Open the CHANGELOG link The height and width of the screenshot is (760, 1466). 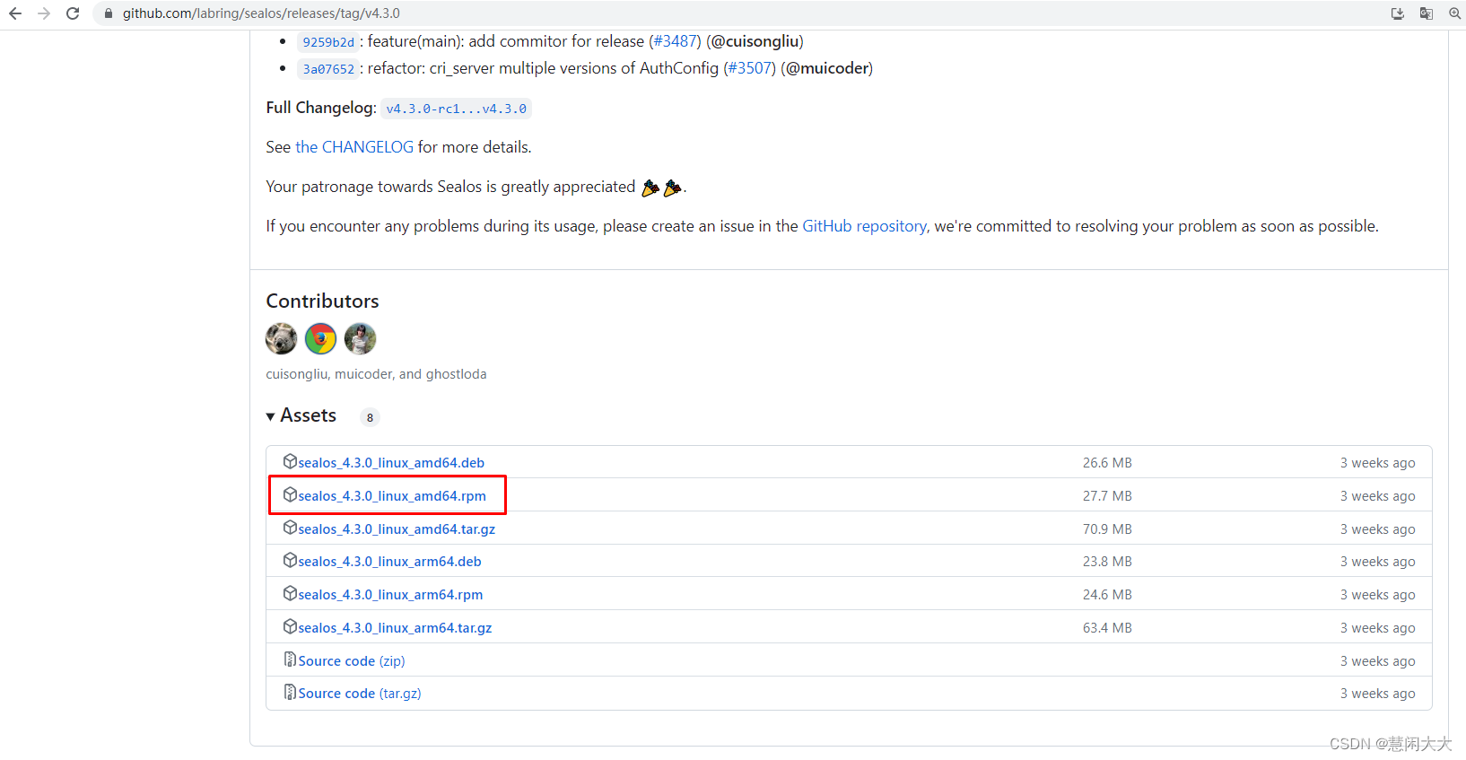(354, 147)
